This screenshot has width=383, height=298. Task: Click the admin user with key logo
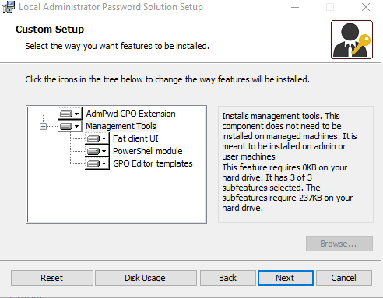(352, 40)
